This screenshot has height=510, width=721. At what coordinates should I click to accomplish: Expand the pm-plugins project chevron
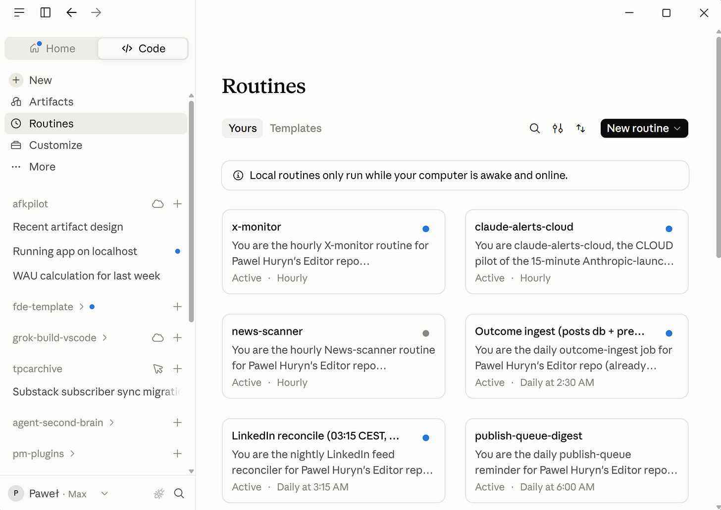72,454
